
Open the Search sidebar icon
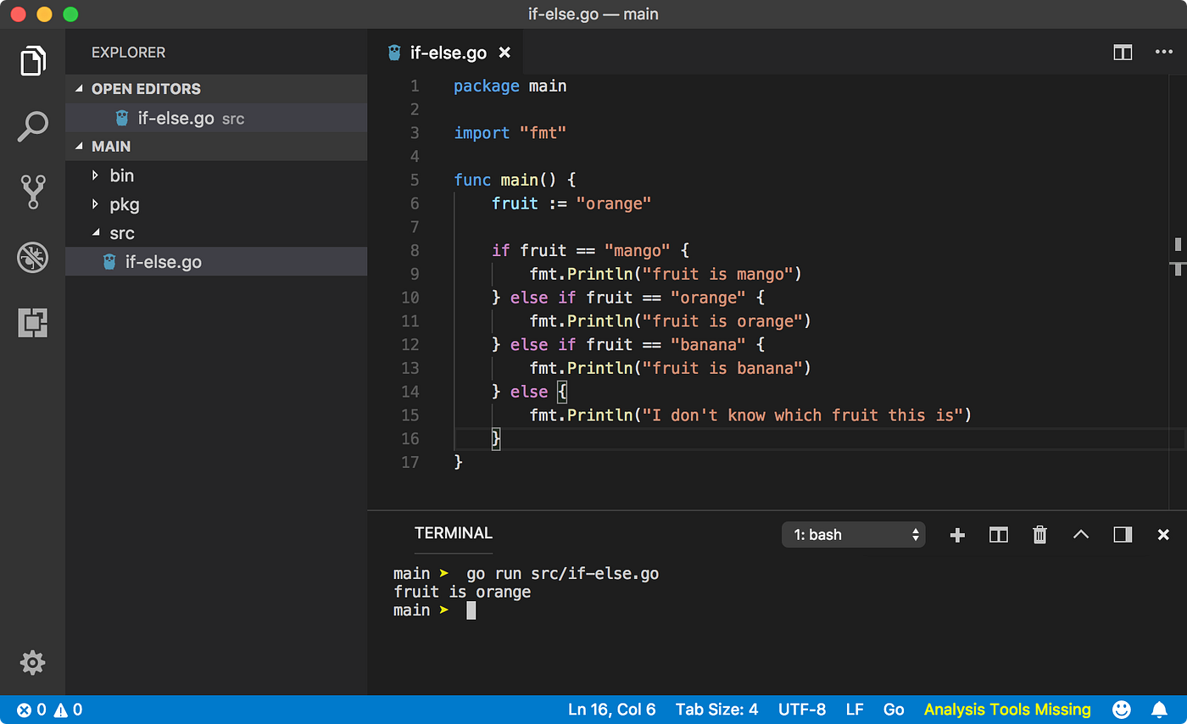click(x=32, y=125)
